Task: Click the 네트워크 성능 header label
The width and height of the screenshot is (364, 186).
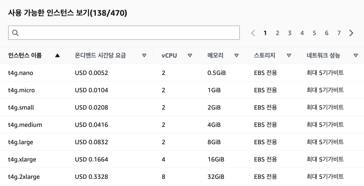Action: coord(323,55)
